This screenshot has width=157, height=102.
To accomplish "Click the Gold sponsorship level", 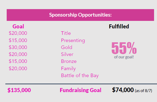I will (x=67, y=47).
